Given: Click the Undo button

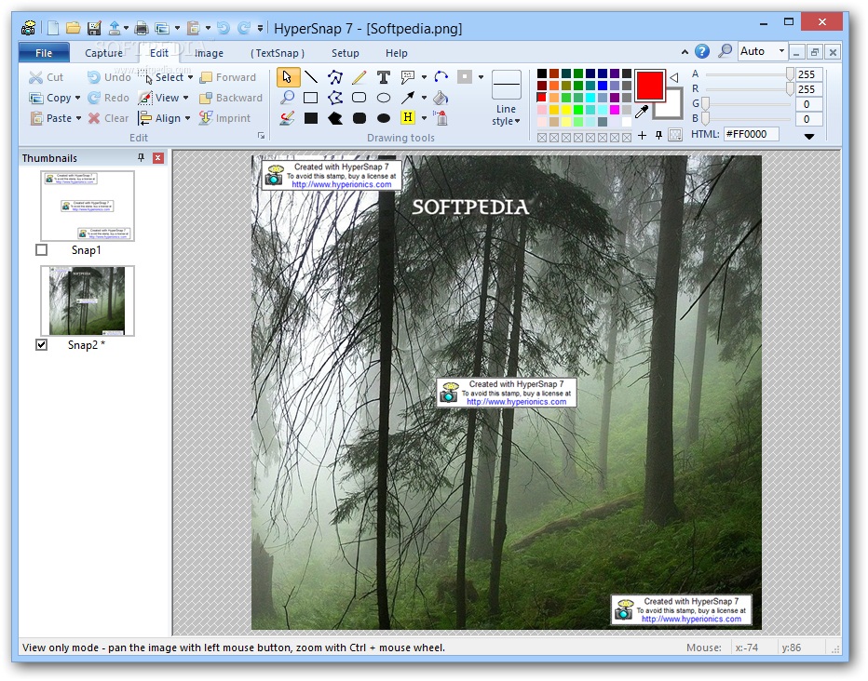Looking at the screenshot, I should pyautogui.click(x=109, y=77).
